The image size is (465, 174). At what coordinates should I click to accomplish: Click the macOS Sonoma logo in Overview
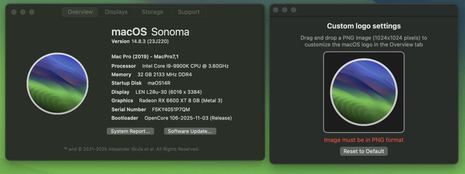coord(57,83)
